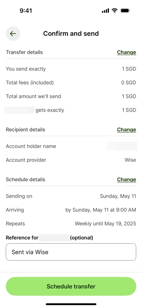Screen dimensions: 142x308
Task: Select the You send exactly row
Action: (x=71, y=69)
